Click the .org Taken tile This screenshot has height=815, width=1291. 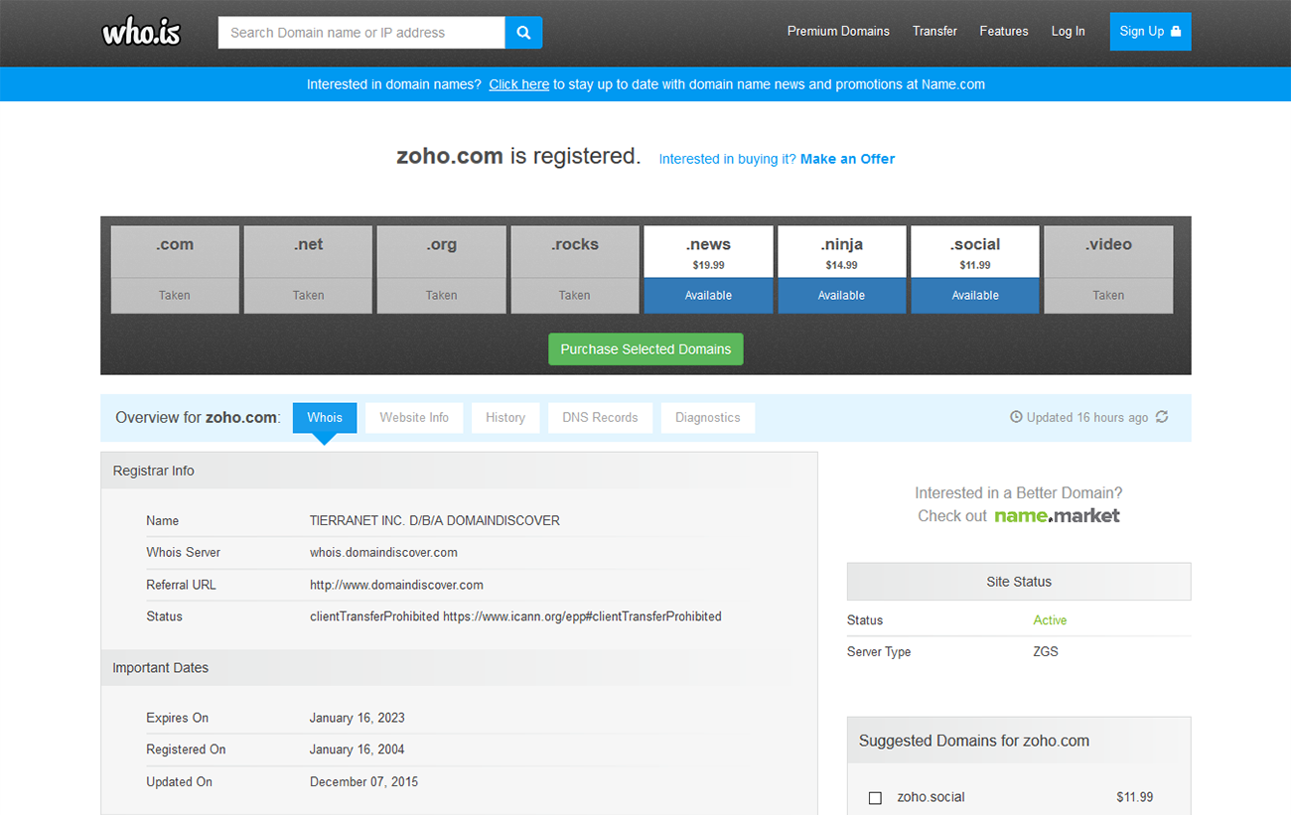point(441,269)
